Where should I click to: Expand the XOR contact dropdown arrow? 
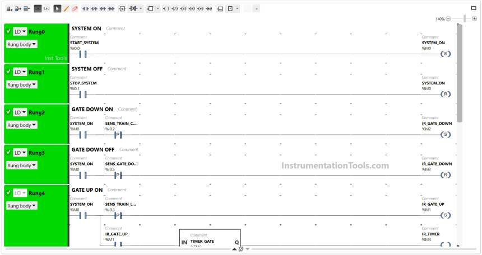coord(141,8)
